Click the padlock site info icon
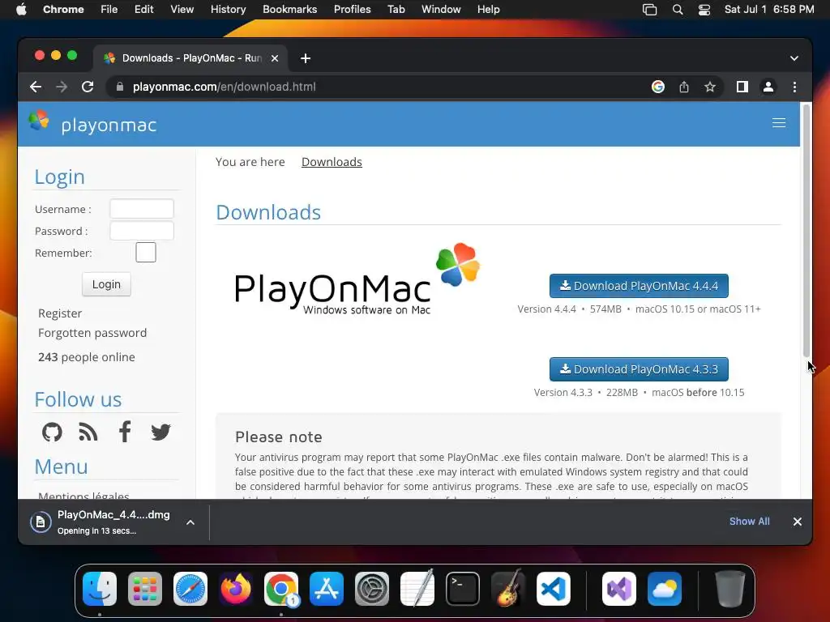830x622 pixels. point(120,87)
